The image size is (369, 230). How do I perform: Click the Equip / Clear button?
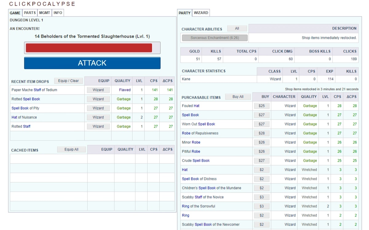69,81
